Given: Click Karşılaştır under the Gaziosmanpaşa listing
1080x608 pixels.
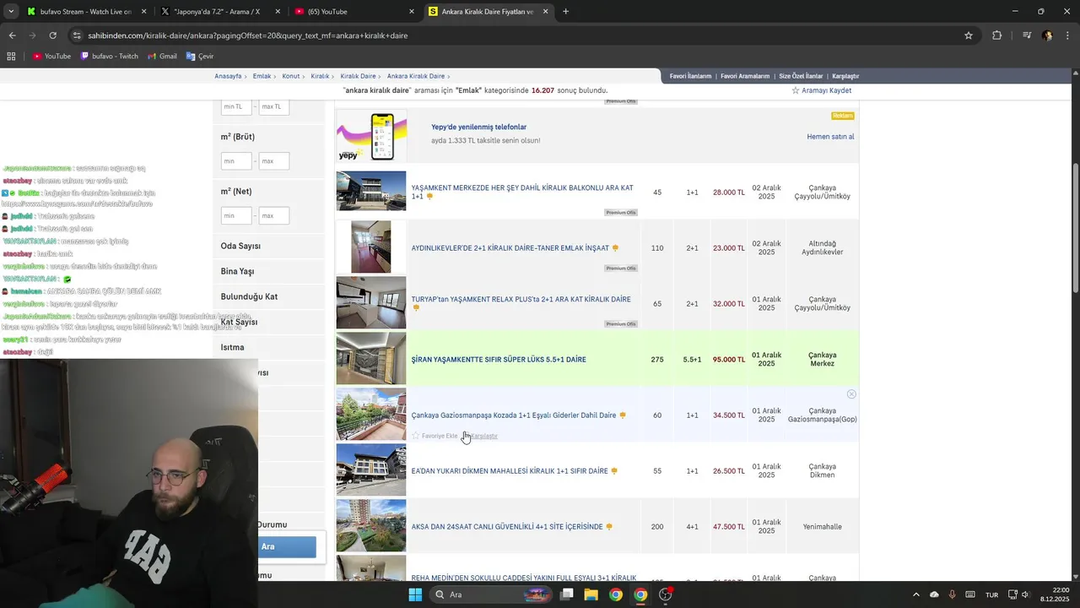Looking at the screenshot, I should tap(483, 436).
